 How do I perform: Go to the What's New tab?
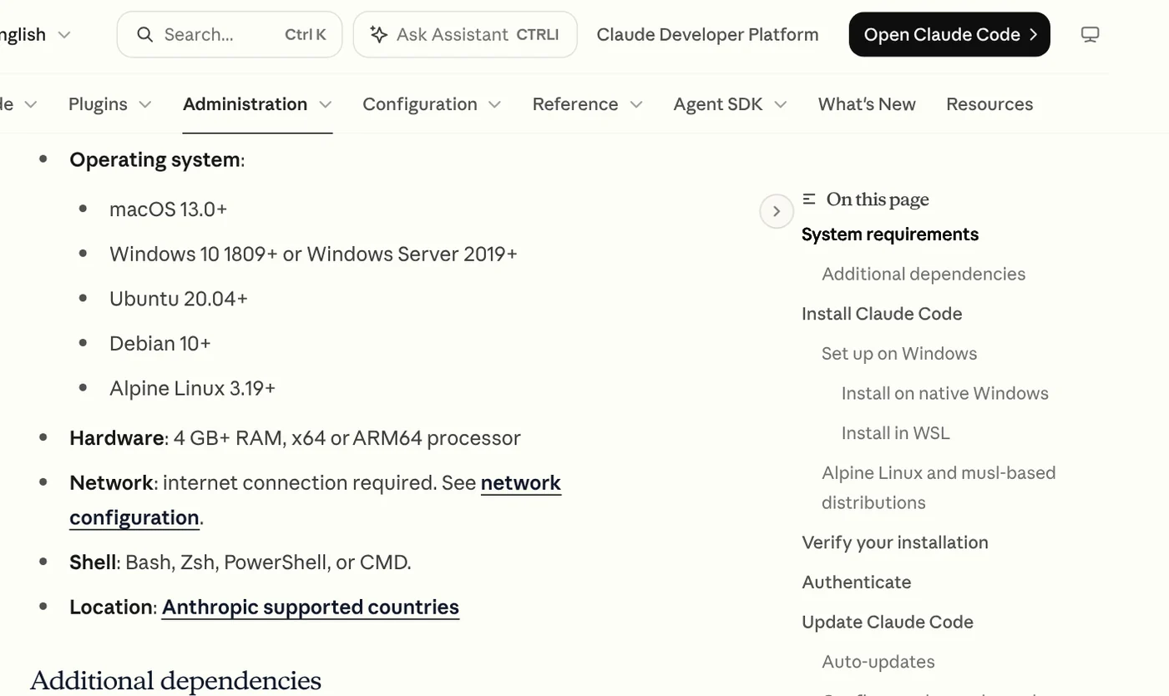(867, 104)
